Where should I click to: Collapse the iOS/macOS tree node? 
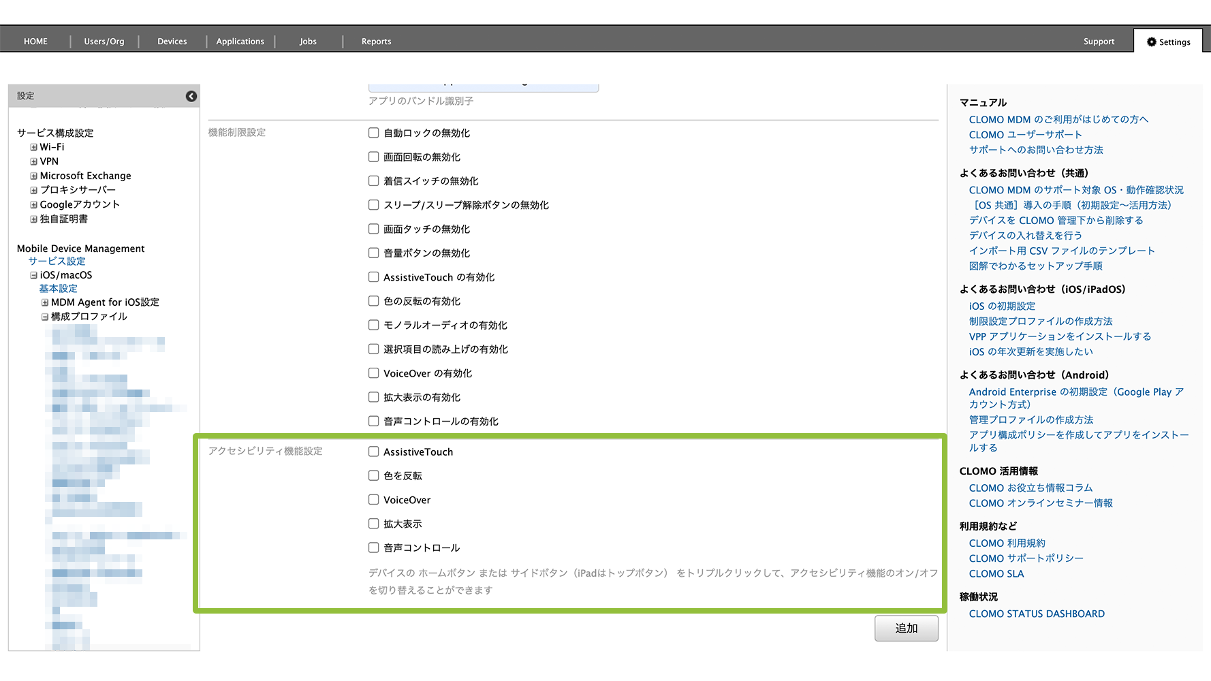[33, 275]
